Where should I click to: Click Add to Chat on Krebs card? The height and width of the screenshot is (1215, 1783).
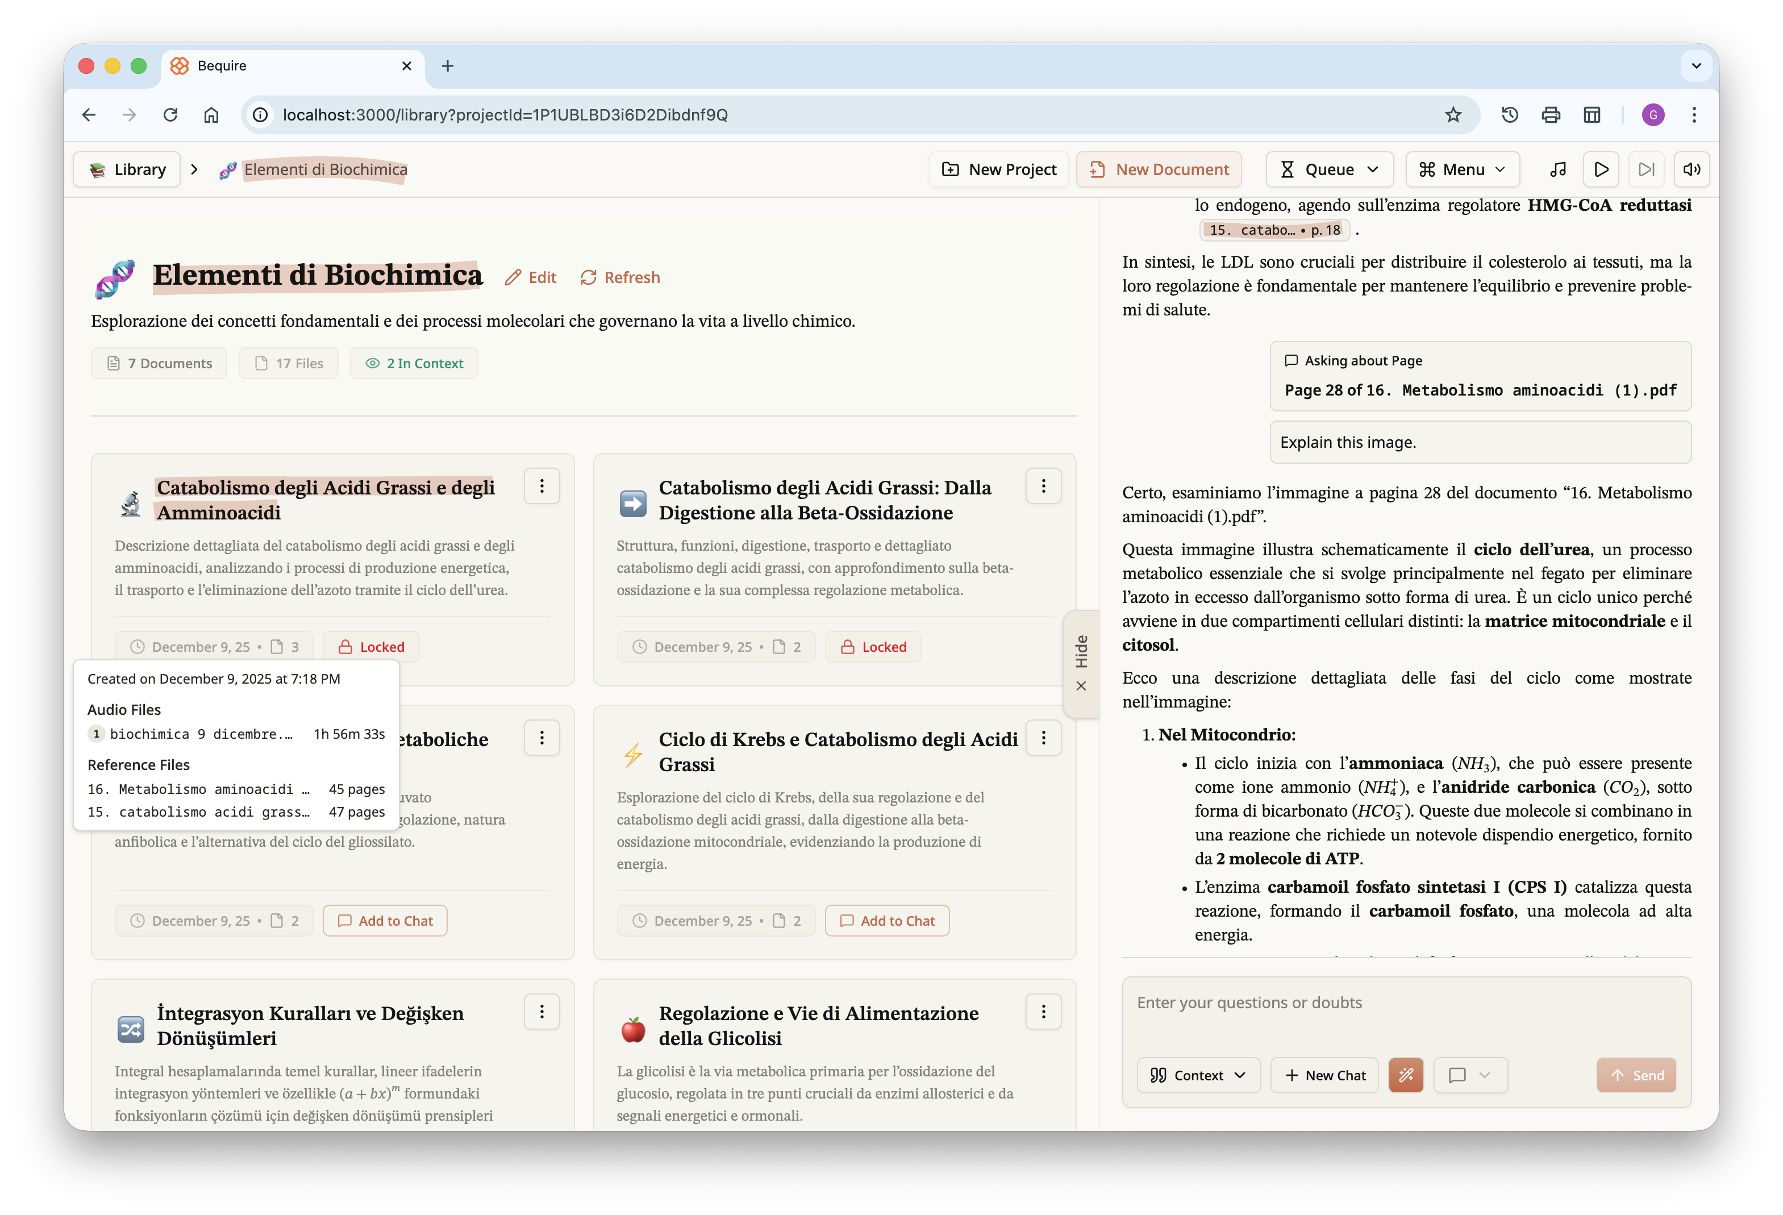(x=887, y=921)
